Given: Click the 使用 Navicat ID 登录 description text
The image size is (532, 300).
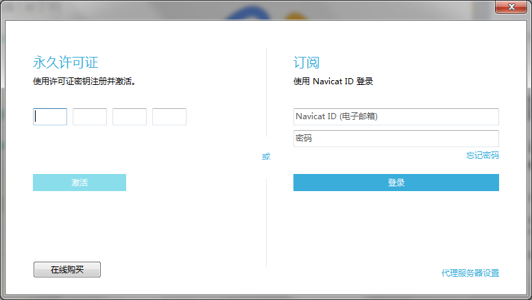Looking at the screenshot, I should point(333,82).
